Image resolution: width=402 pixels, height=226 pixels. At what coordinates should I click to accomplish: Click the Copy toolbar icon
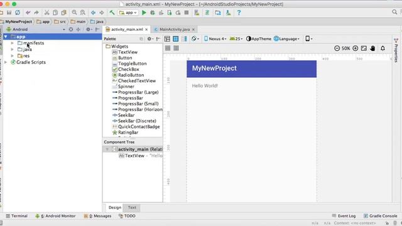[55, 13]
